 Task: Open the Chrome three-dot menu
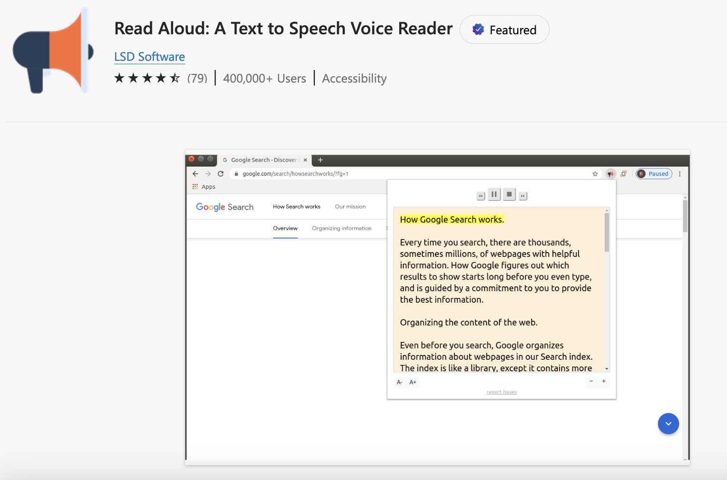pos(680,174)
